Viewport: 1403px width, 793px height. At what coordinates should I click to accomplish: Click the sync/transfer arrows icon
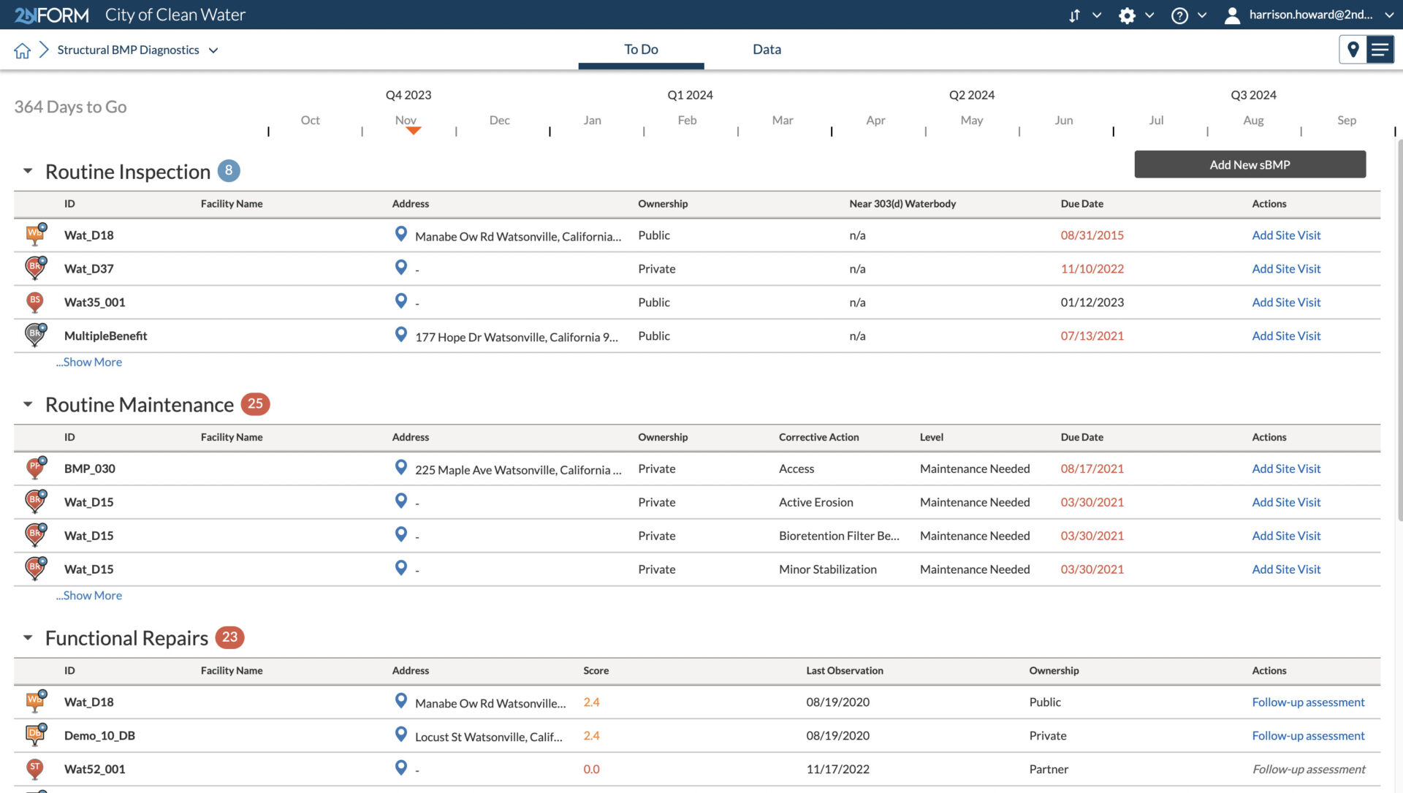pos(1073,15)
